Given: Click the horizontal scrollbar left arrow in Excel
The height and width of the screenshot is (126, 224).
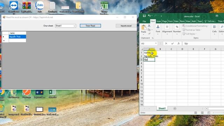Looking at the screenshot, I should [206, 108].
